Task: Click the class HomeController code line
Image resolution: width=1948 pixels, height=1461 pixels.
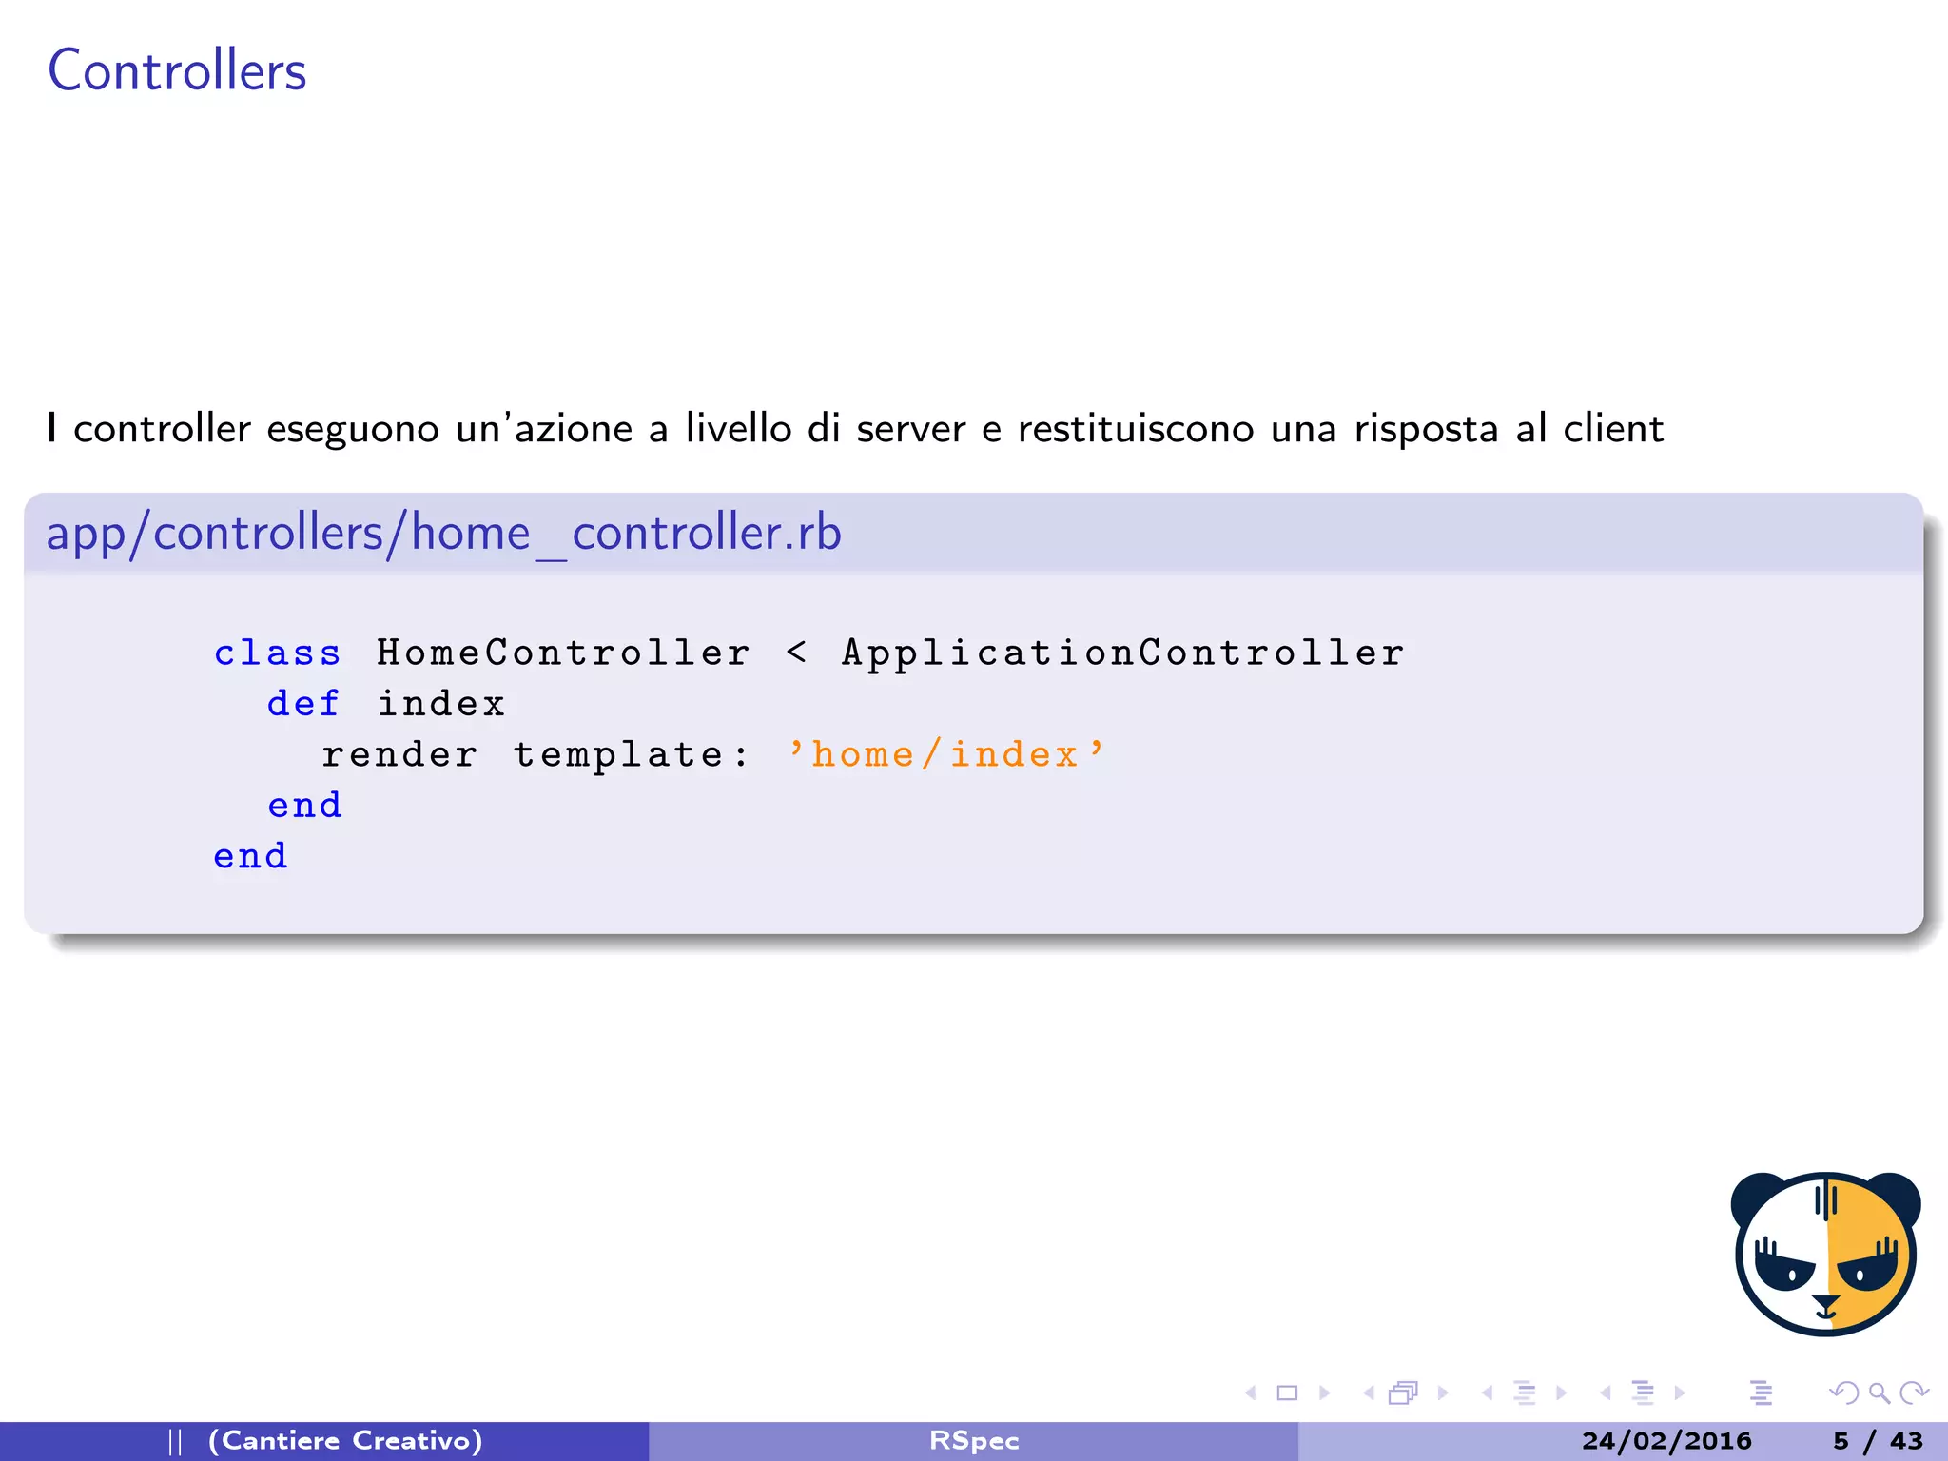Action: click(x=809, y=653)
